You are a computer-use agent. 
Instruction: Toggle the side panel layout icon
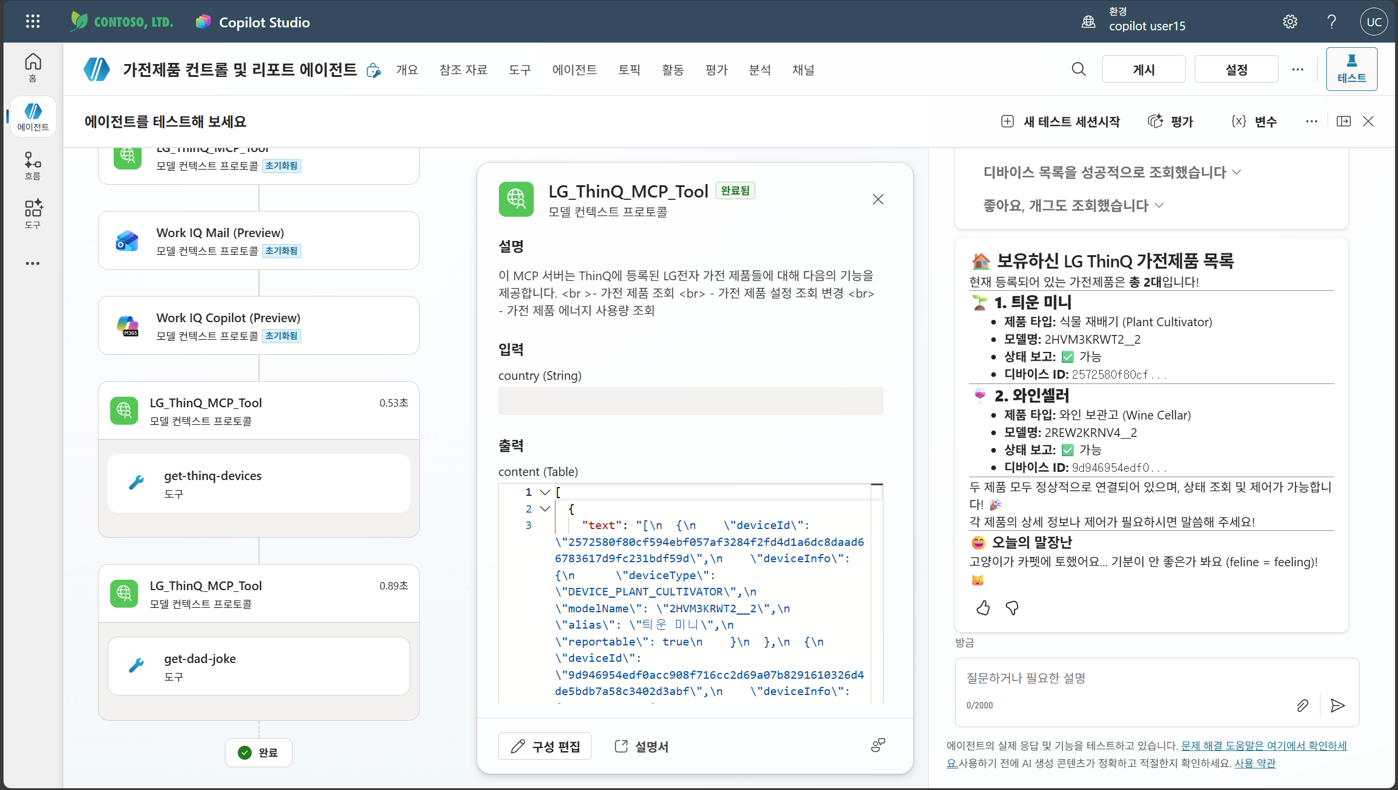(1344, 121)
